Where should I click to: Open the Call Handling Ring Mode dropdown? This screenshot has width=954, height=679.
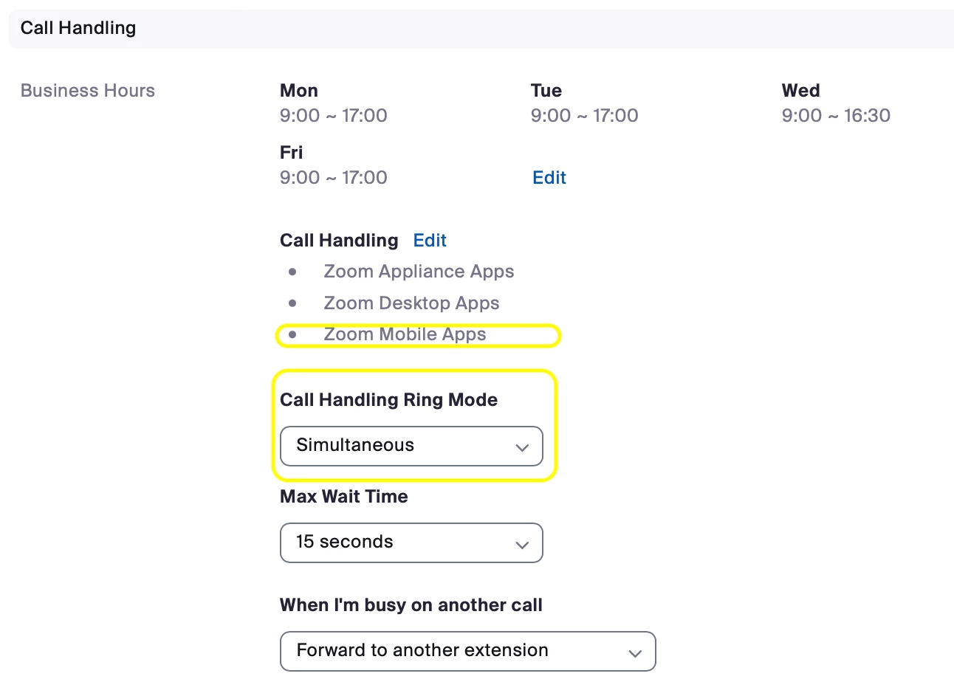click(411, 446)
